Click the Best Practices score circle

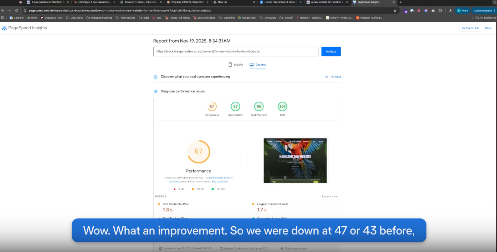coord(259,106)
